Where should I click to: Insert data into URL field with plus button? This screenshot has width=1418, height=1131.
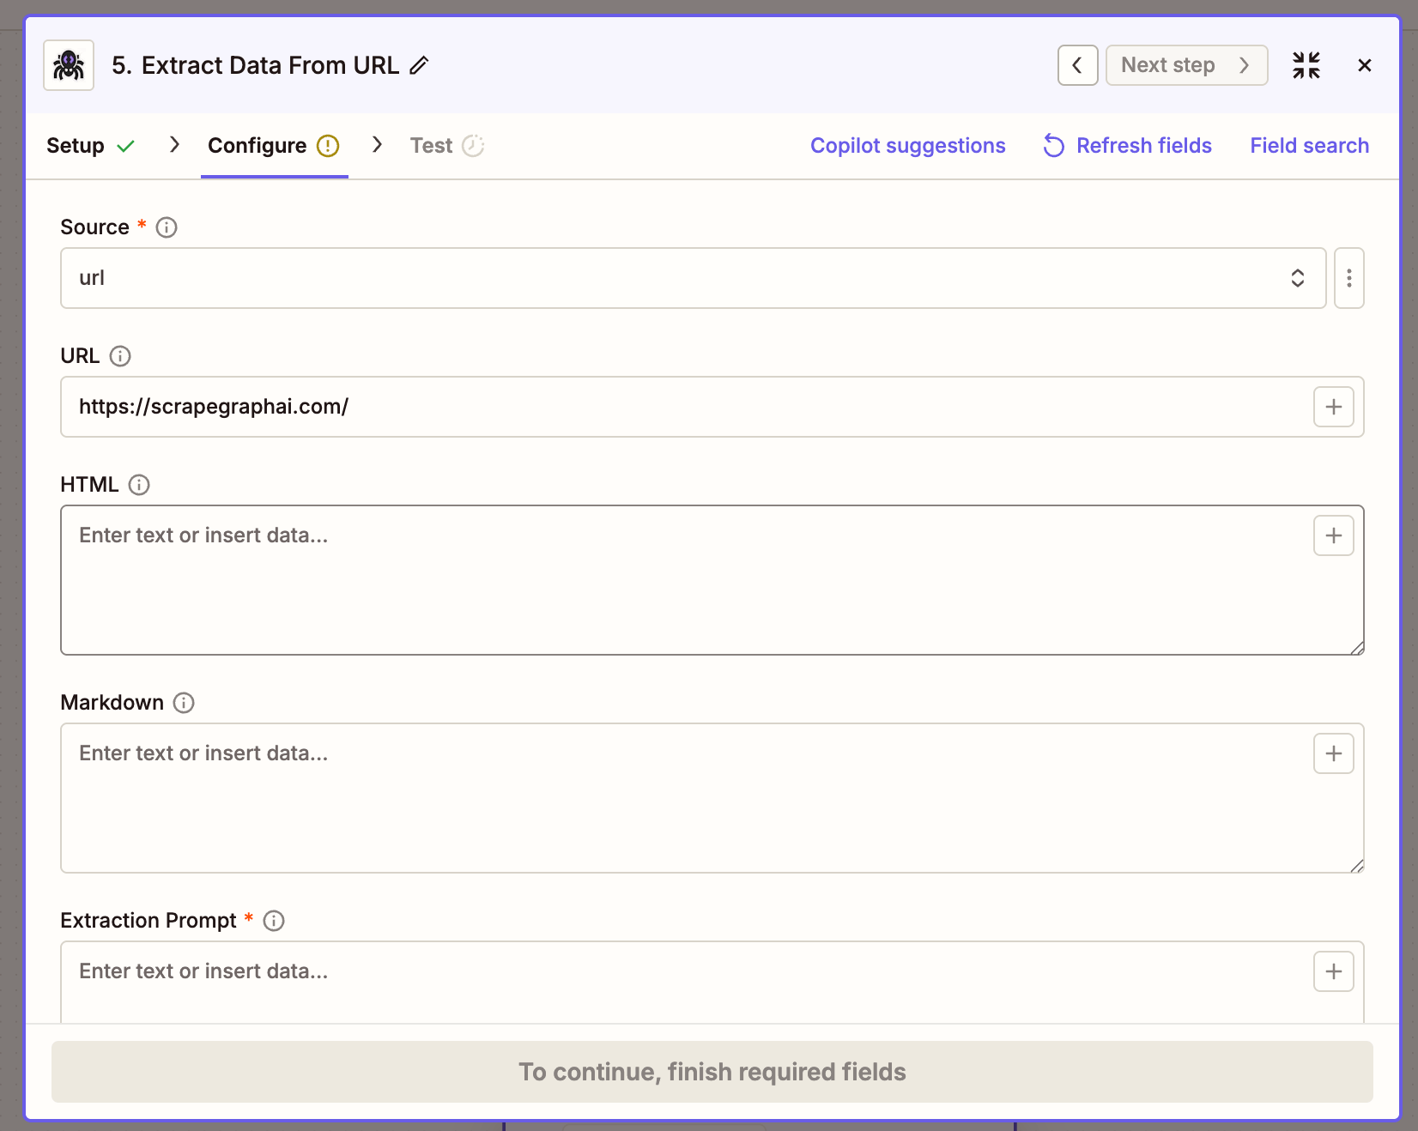point(1333,407)
